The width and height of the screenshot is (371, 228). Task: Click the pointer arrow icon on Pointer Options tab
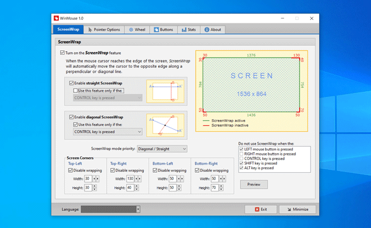pos(90,30)
